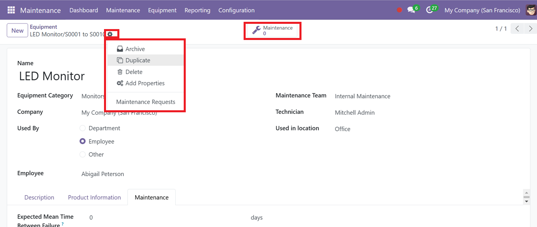Go to the previous record arrow
Screen dimensions: 537x227
coord(518,29)
